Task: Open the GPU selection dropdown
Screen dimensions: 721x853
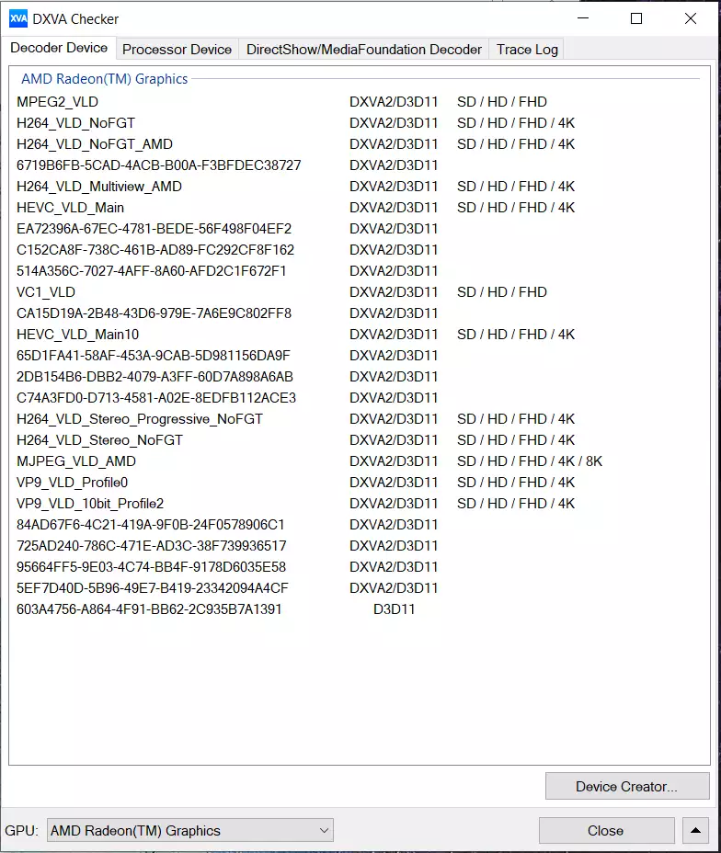Action: pos(190,830)
